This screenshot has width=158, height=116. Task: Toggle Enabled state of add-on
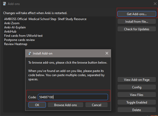[x=137, y=102]
